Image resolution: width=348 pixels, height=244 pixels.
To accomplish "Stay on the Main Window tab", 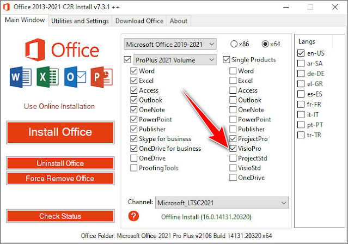I will click(25, 20).
